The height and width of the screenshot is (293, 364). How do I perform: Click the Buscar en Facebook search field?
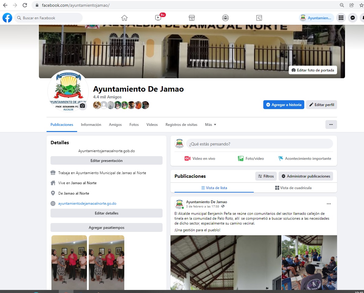click(48, 18)
